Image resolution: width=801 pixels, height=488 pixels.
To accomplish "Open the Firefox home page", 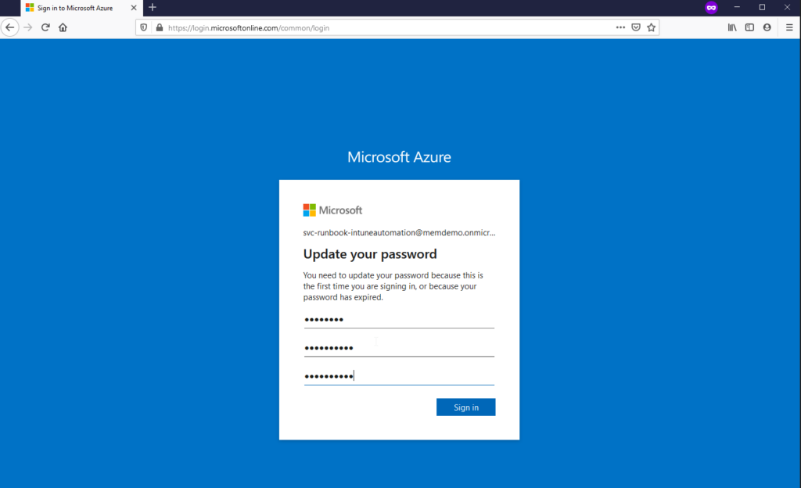I will [x=63, y=27].
